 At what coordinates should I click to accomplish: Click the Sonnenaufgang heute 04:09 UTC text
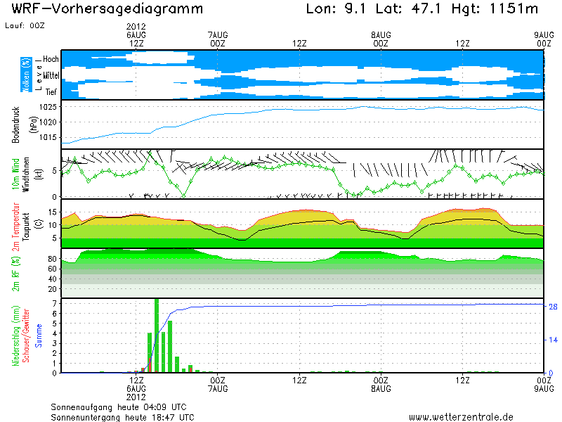pyautogui.click(x=118, y=407)
